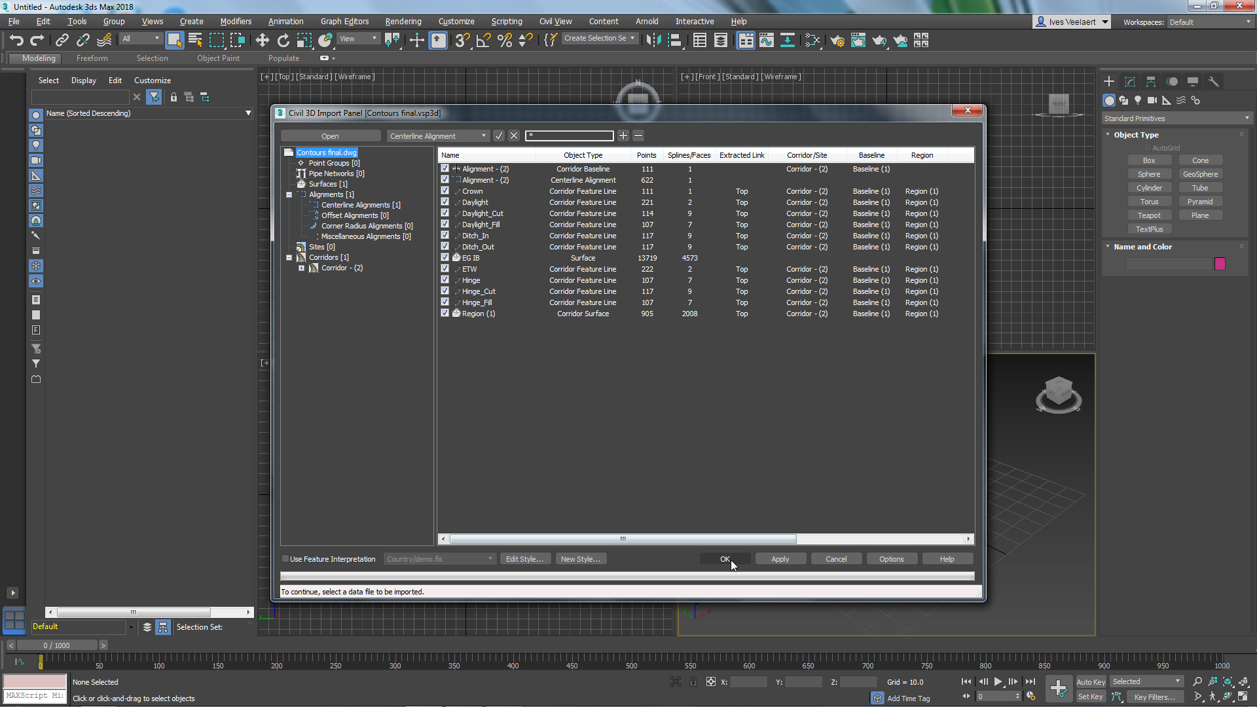Open the Centerline Alignment dropdown
The image size is (1257, 707).
(437, 136)
